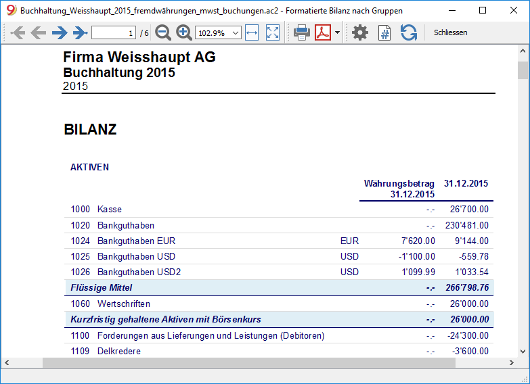This screenshot has width=530, height=384.
Task: Click the 'Flüssige Mittel' group total row
Action: tap(279, 287)
